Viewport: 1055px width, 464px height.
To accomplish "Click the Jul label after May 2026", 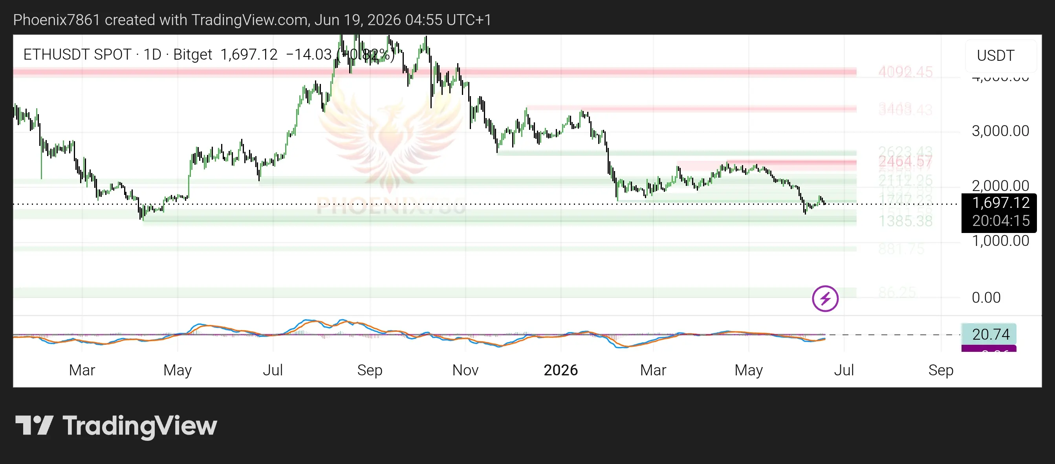I will [844, 370].
